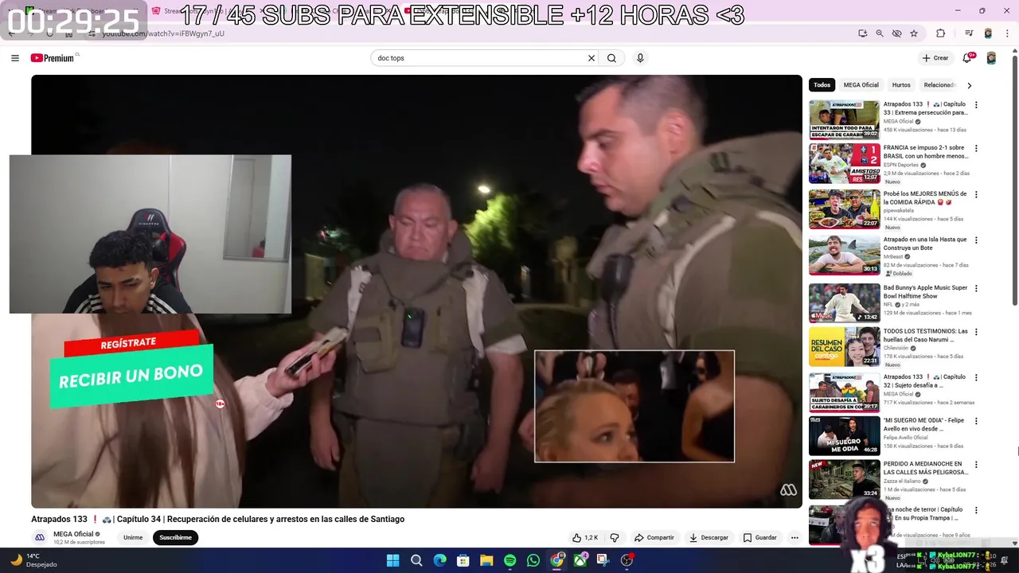The height and width of the screenshot is (573, 1019).
Task: Share the video via Compartir
Action: [654, 538]
